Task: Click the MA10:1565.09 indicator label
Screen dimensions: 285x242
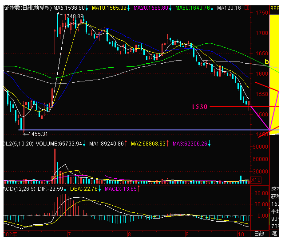Action: pyautogui.click(x=109, y=8)
